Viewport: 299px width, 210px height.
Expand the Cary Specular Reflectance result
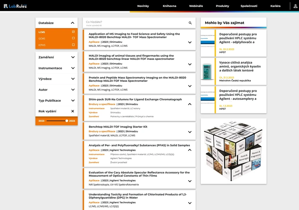tap(190, 181)
